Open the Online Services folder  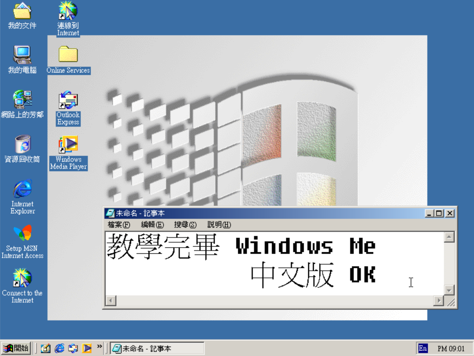(68, 56)
